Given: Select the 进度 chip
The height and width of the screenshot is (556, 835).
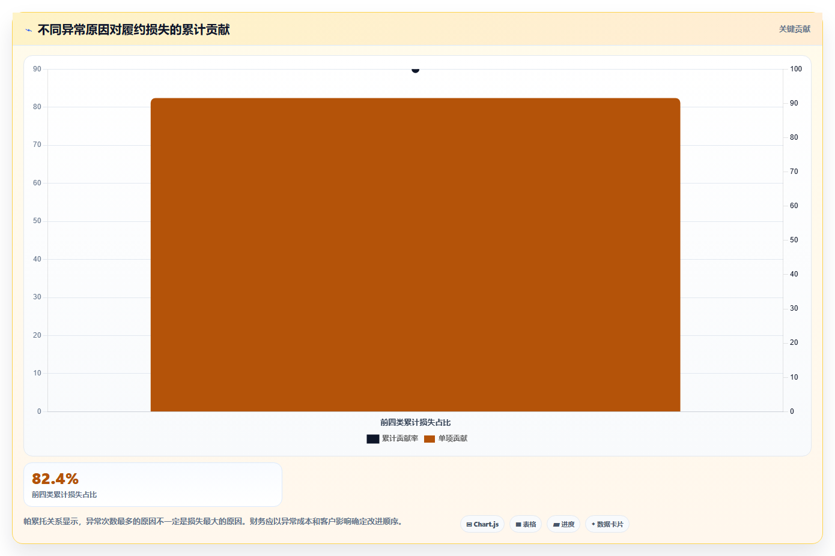Looking at the screenshot, I should 563,524.
